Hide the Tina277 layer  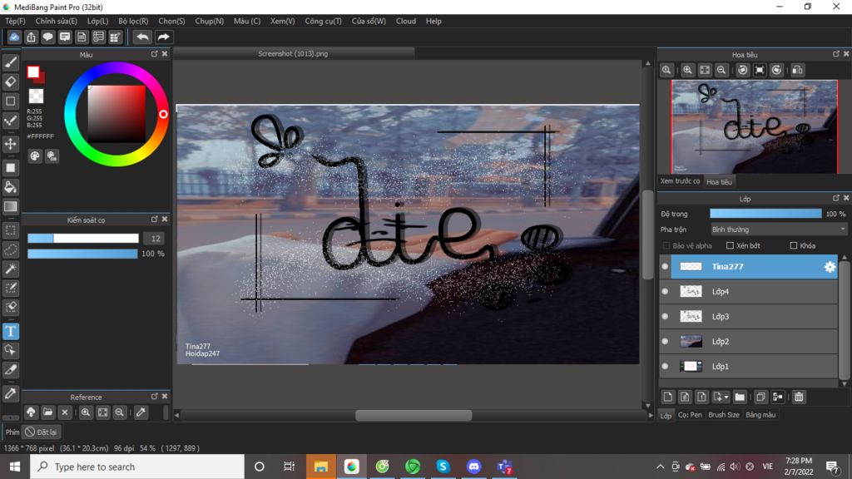click(x=665, y=267)
